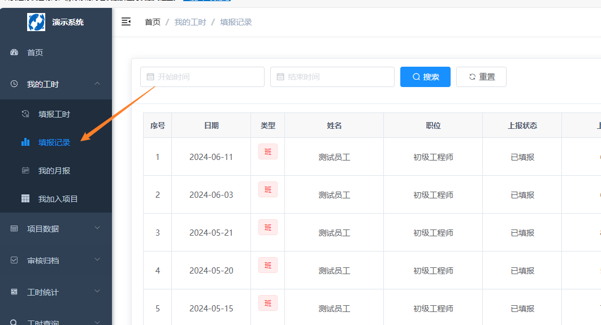This screenshot has width=601, height=325.
Task: Click the date cell 2024-05-21
Action: 211,233
